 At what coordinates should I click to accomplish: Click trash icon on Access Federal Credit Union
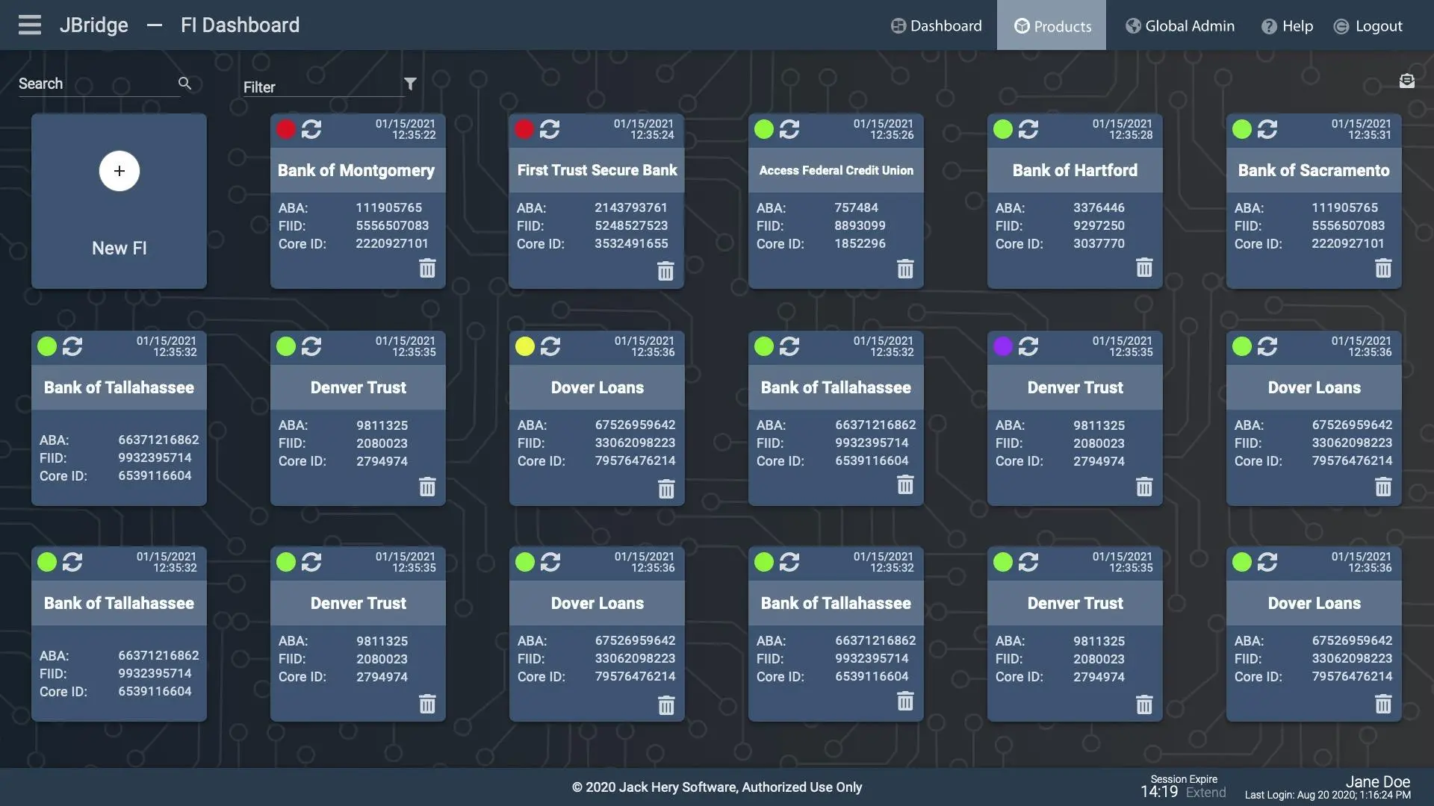pyautogui.click(x=904, y=269)
